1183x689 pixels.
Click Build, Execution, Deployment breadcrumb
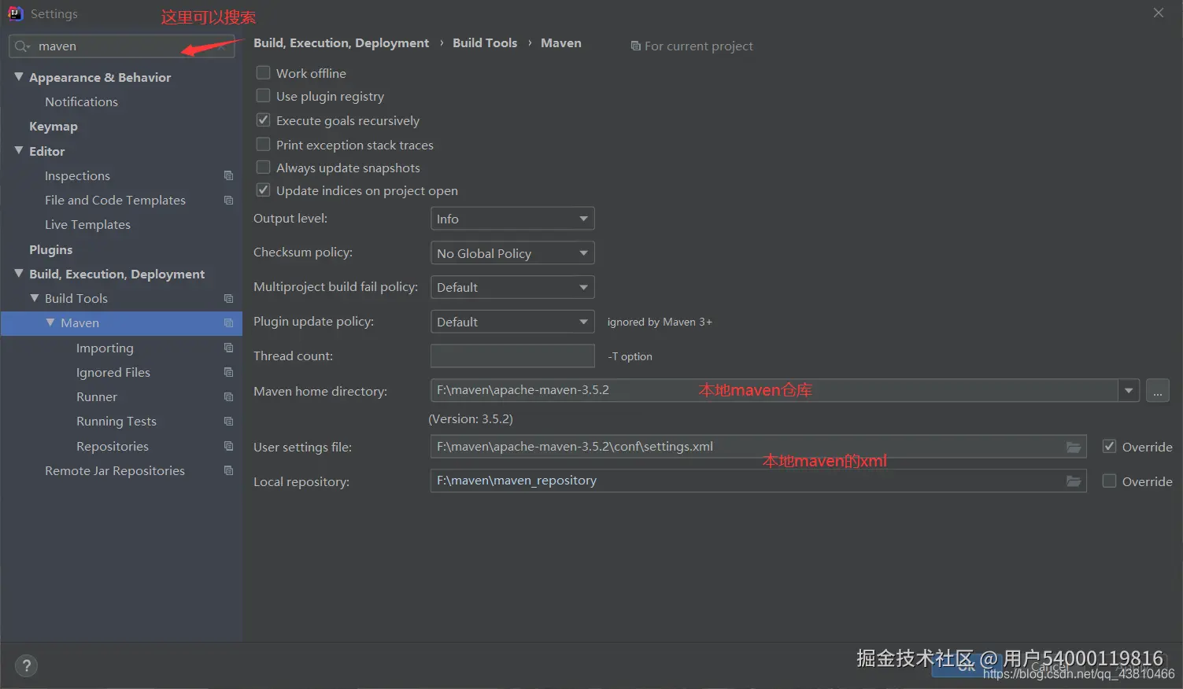tap(341, 43)
